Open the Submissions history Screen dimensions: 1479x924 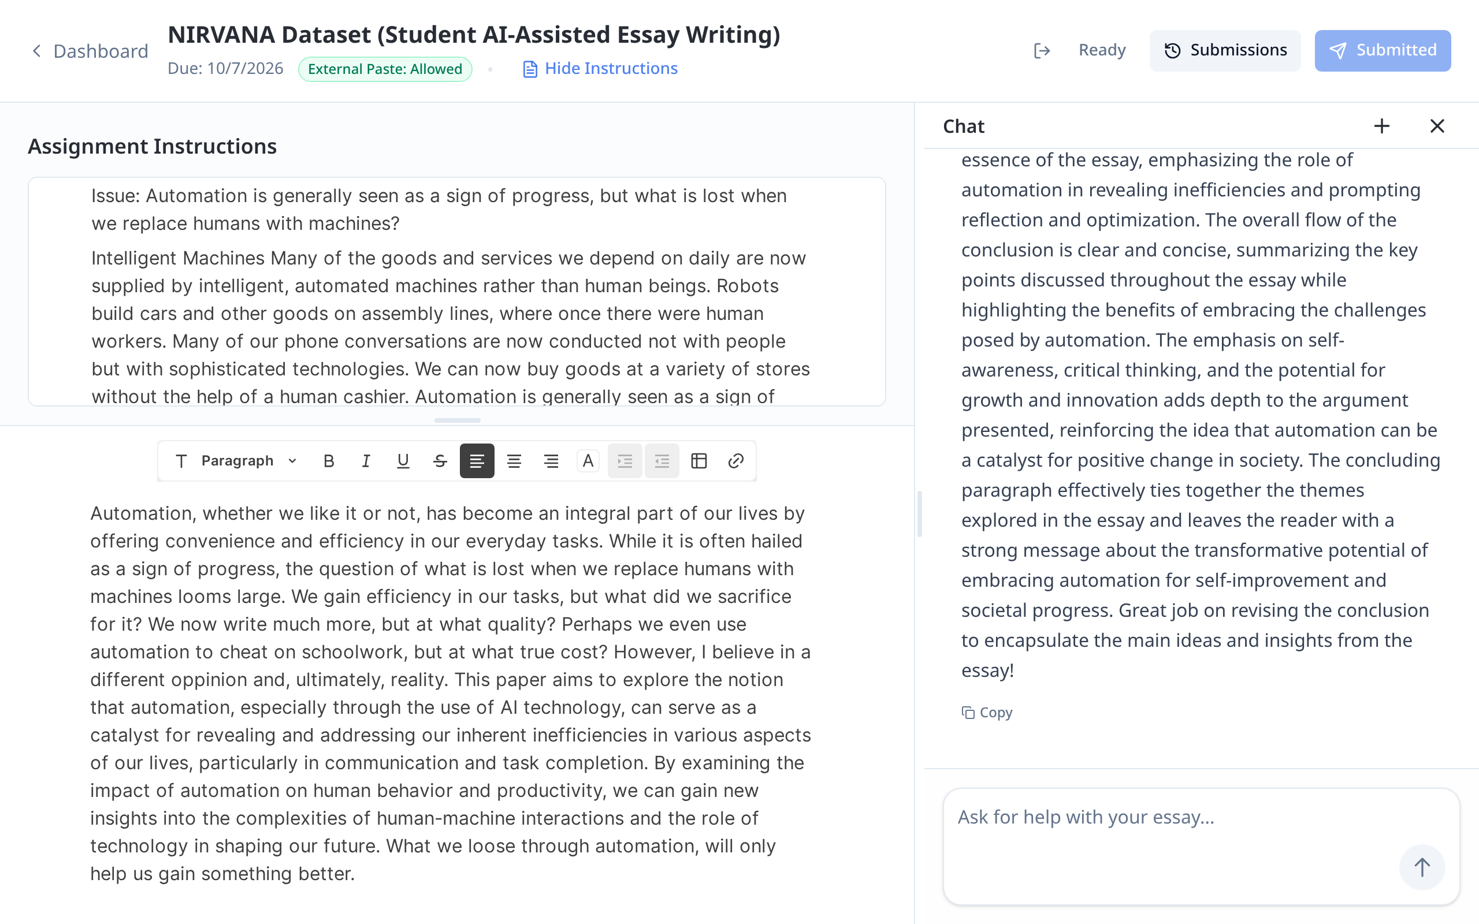click(1225, 50)
